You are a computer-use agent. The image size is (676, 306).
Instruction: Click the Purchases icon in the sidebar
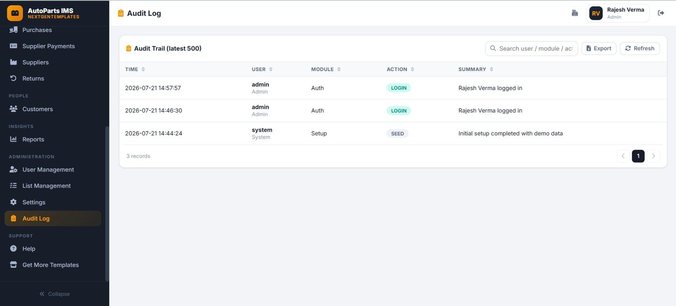tap(14, 30)
